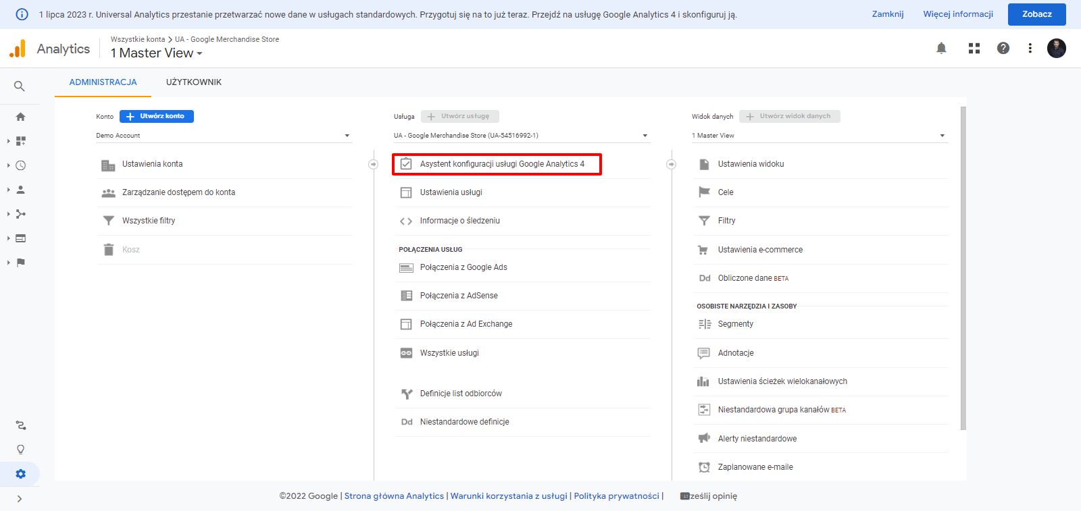Switch to the UŻYTKOWNIK tab
1081x511 pixels.
tap(194, 82)
